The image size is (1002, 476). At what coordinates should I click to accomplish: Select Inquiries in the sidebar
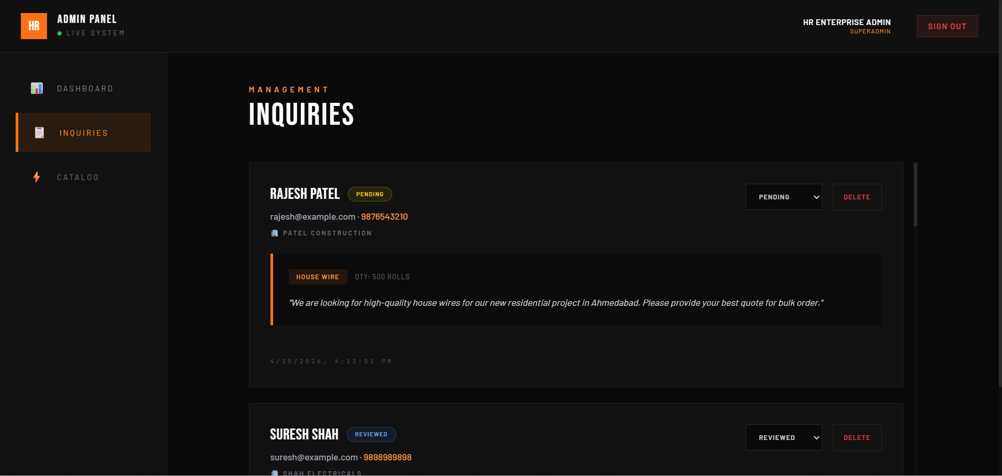84,133
